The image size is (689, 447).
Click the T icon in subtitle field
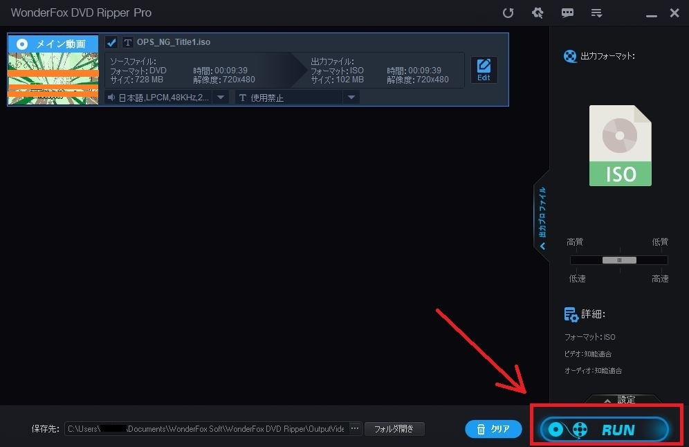coord(243,98)
